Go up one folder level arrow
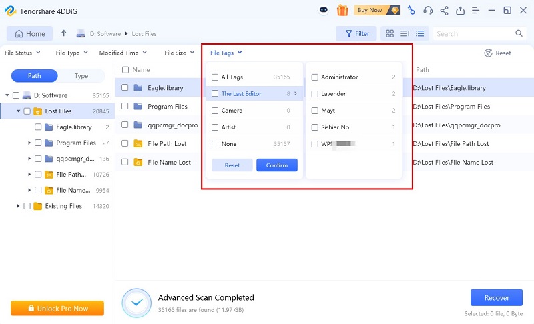The height and width of the screenshot is (324, 534). [63, 33]
